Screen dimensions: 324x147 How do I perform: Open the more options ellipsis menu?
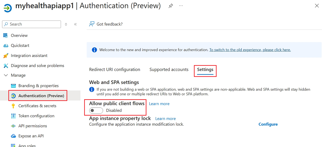pos(181,6)
